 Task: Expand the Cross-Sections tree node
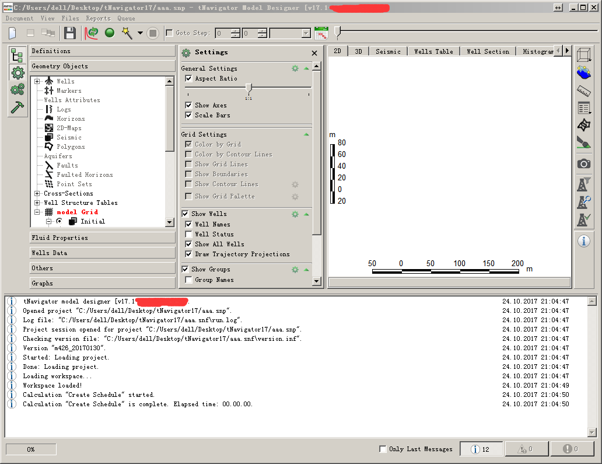point(37,194)
